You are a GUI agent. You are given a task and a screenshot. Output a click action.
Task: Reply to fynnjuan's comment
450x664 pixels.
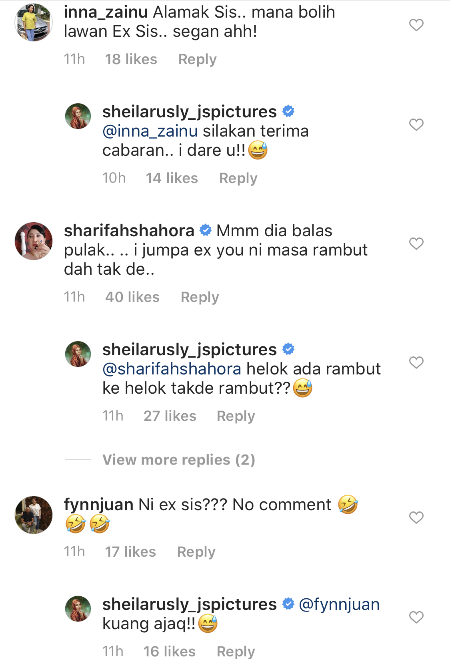click(196, 552)
